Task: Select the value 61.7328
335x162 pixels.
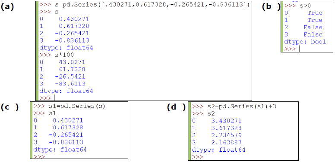Action: (x=72, y=69)
